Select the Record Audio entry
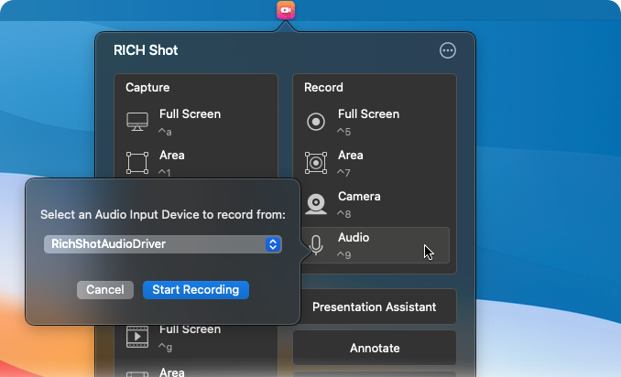Screen dimensions: 621x377 coord(375,245)
